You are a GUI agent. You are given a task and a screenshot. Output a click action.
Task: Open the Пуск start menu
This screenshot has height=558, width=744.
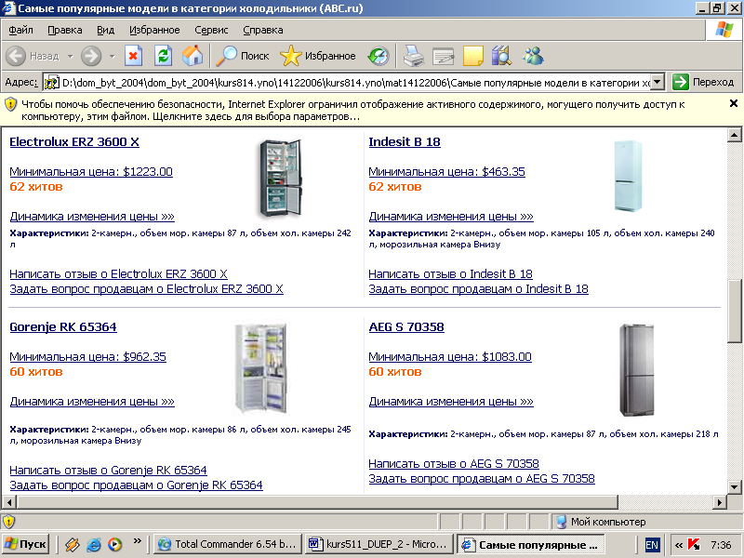(26, 544)
